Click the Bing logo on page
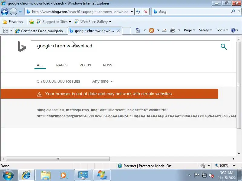This screenshot has width=242, height=181. 22,46
